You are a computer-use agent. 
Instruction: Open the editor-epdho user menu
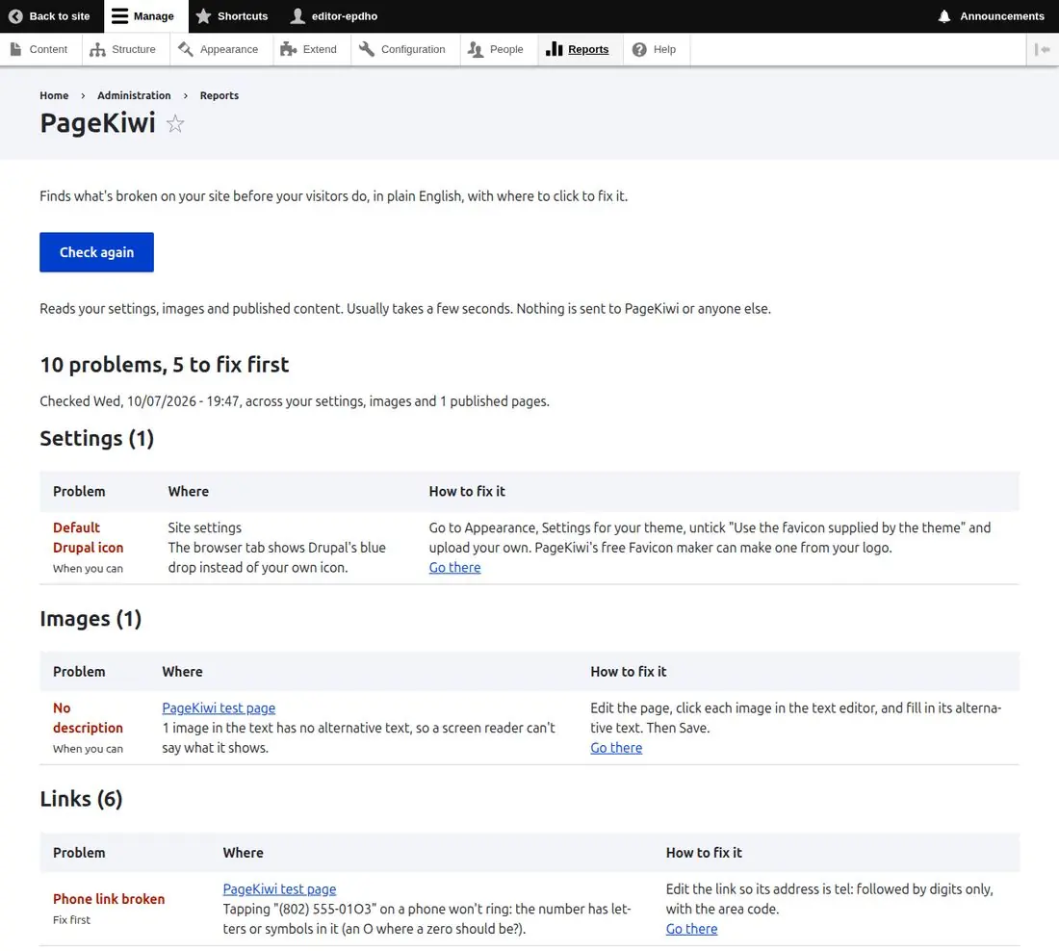tap(334, 16)
